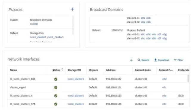Viewport: 194px width, 111px height.
Task: Open svm1_cluster1 link in lif_svm1_cluster1_881 row
Action: (76, 79)
